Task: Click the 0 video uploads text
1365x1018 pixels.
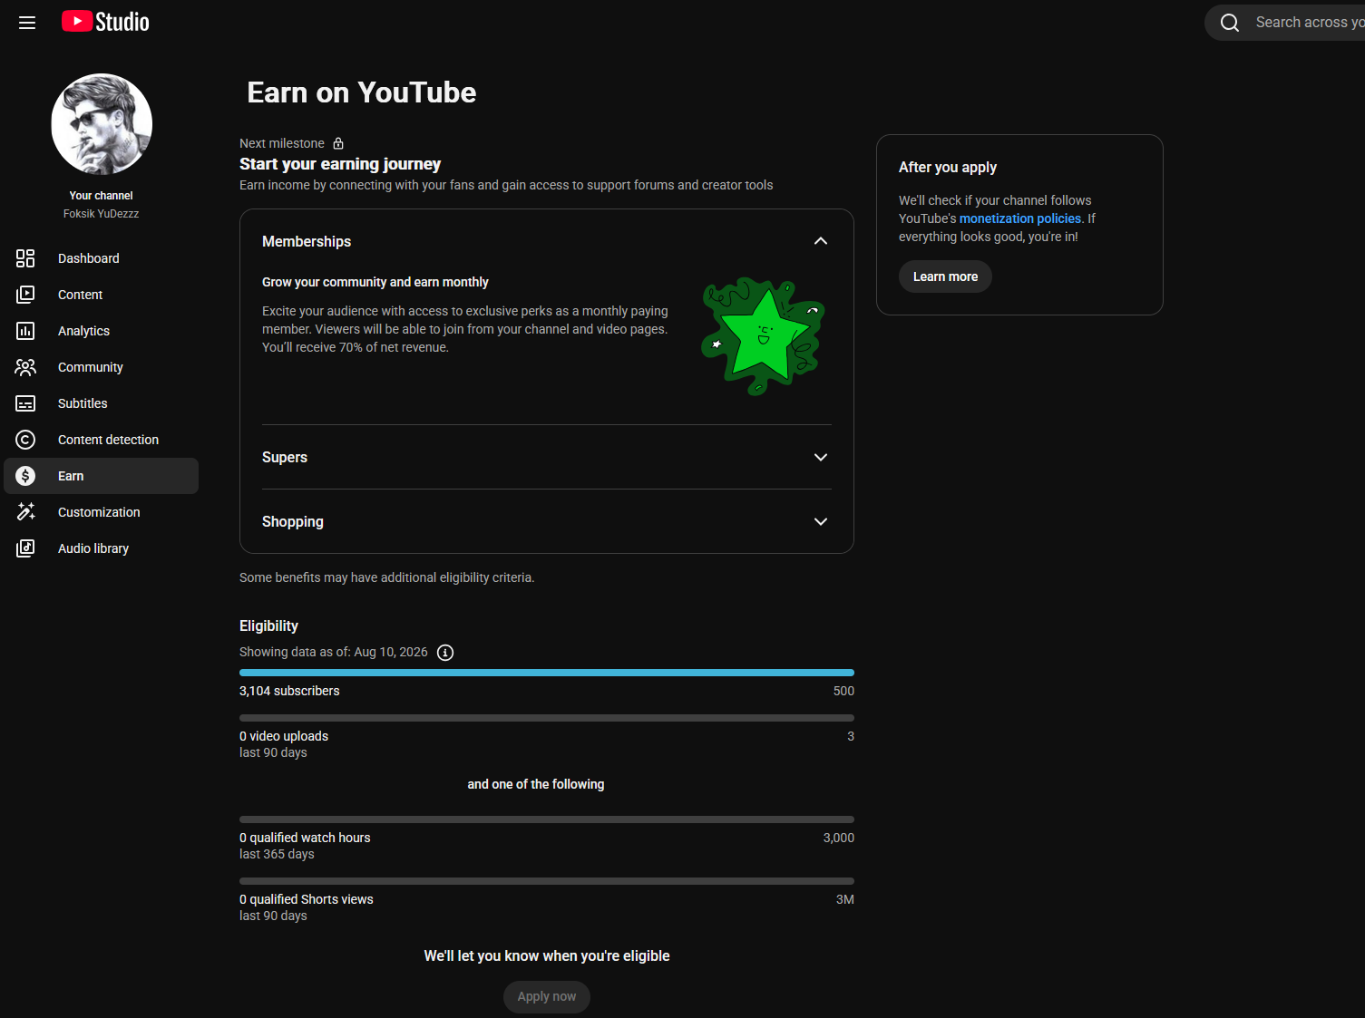Action: (284, 736)
